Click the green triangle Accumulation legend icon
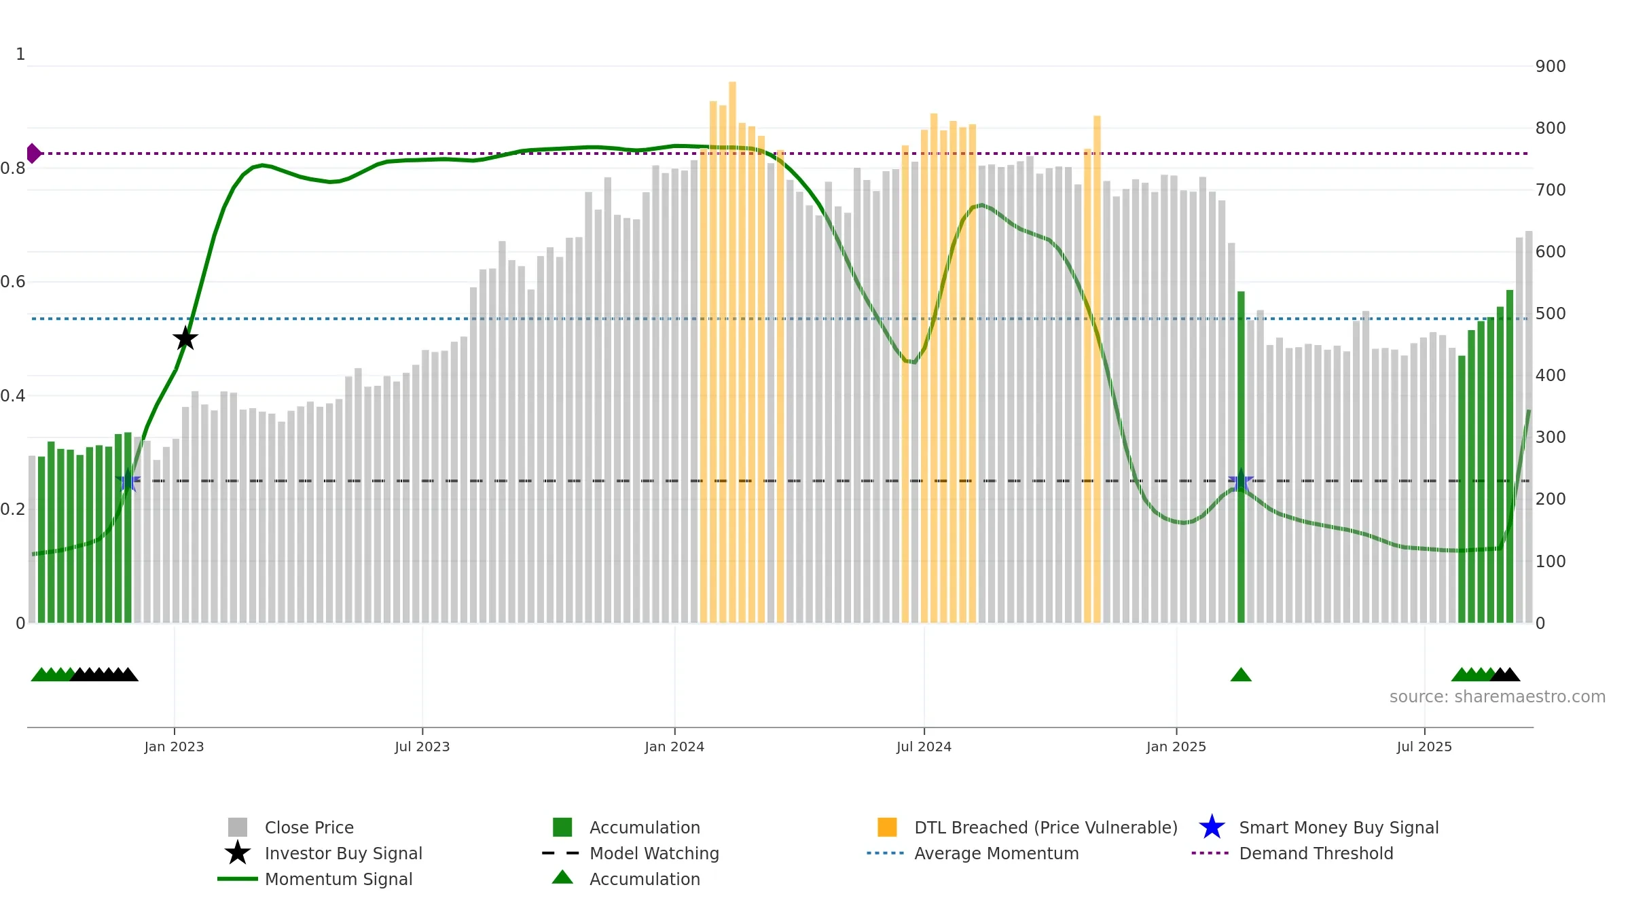This screenshot has width=1630, height=917. (x=562, y=878)
